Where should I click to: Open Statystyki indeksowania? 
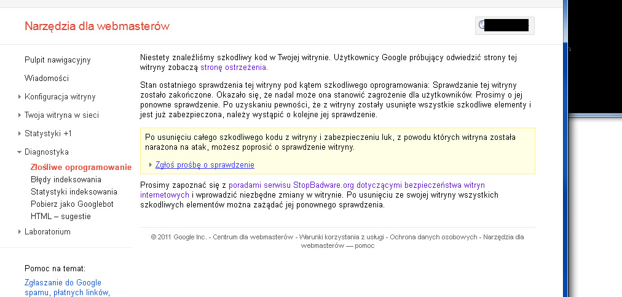[74, 191]
